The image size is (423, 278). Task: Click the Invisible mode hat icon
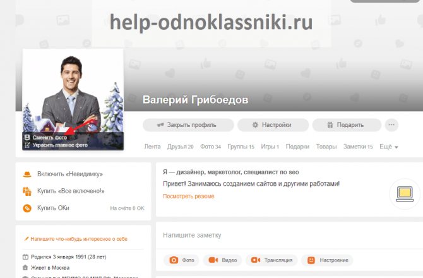(27, 174)
